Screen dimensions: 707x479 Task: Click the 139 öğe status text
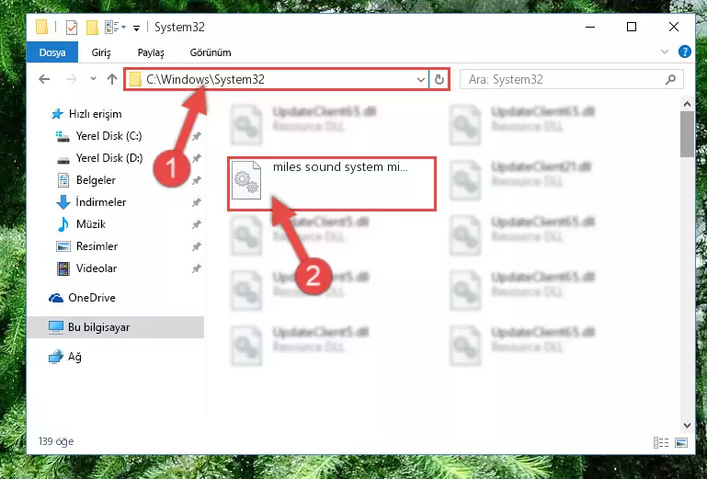(x=56, y=441)
